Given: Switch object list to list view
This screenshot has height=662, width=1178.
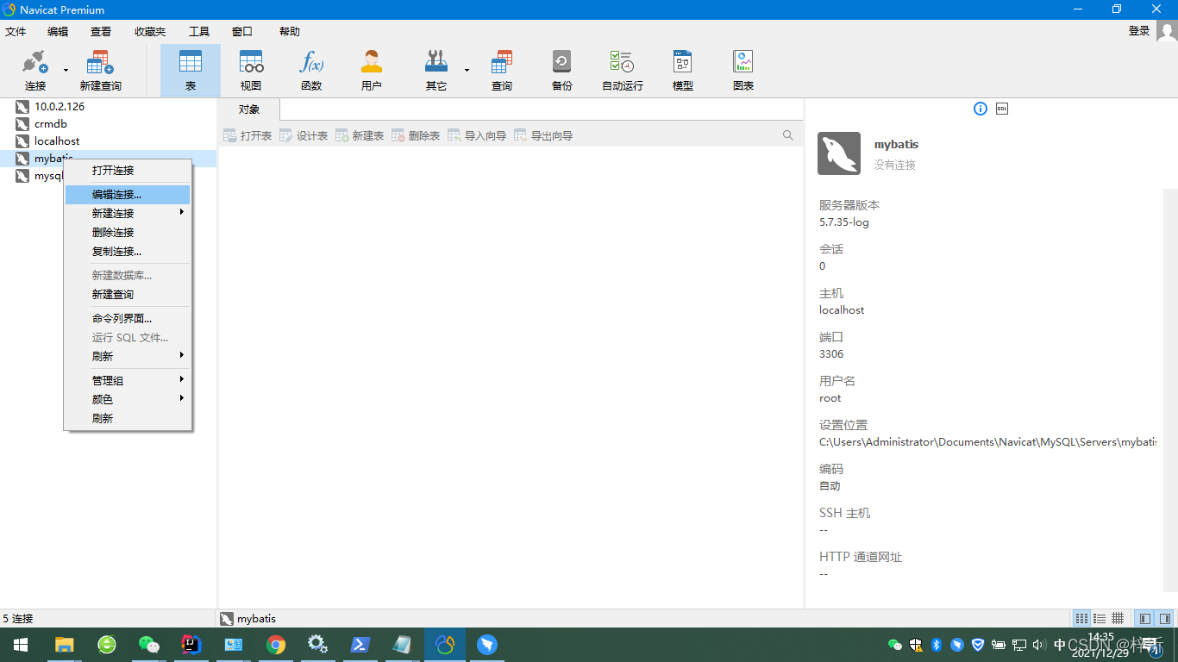Looking at the screenshot, I should point(1100,618).
